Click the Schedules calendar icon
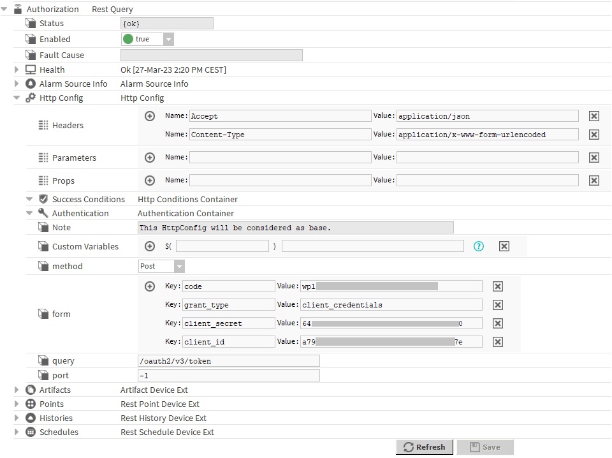The width and height of the screenshot is (612, 458). tap(31, 432)
